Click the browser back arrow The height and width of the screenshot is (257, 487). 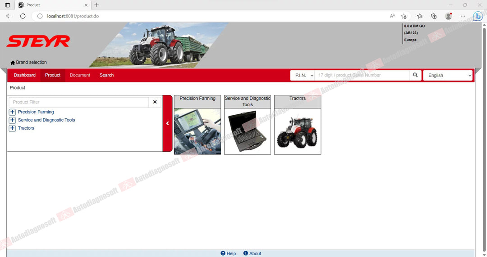[x=9, y=16]
